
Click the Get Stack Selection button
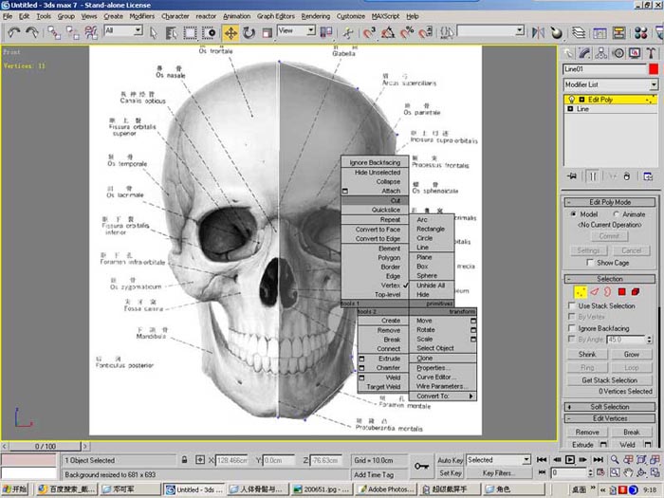tap(609, 380)
